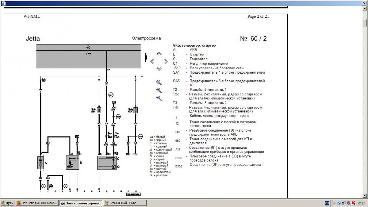Click legend entry 'Блок управления бортовой сети'
Image resolution: width=368 pixels, height=207 pixels.
216,68
